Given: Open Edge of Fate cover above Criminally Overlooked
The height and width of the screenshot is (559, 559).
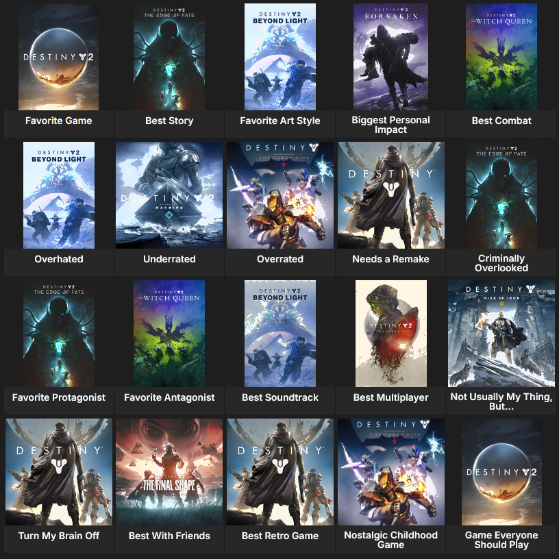Looking at the screenshot, I should coord(501,195).
